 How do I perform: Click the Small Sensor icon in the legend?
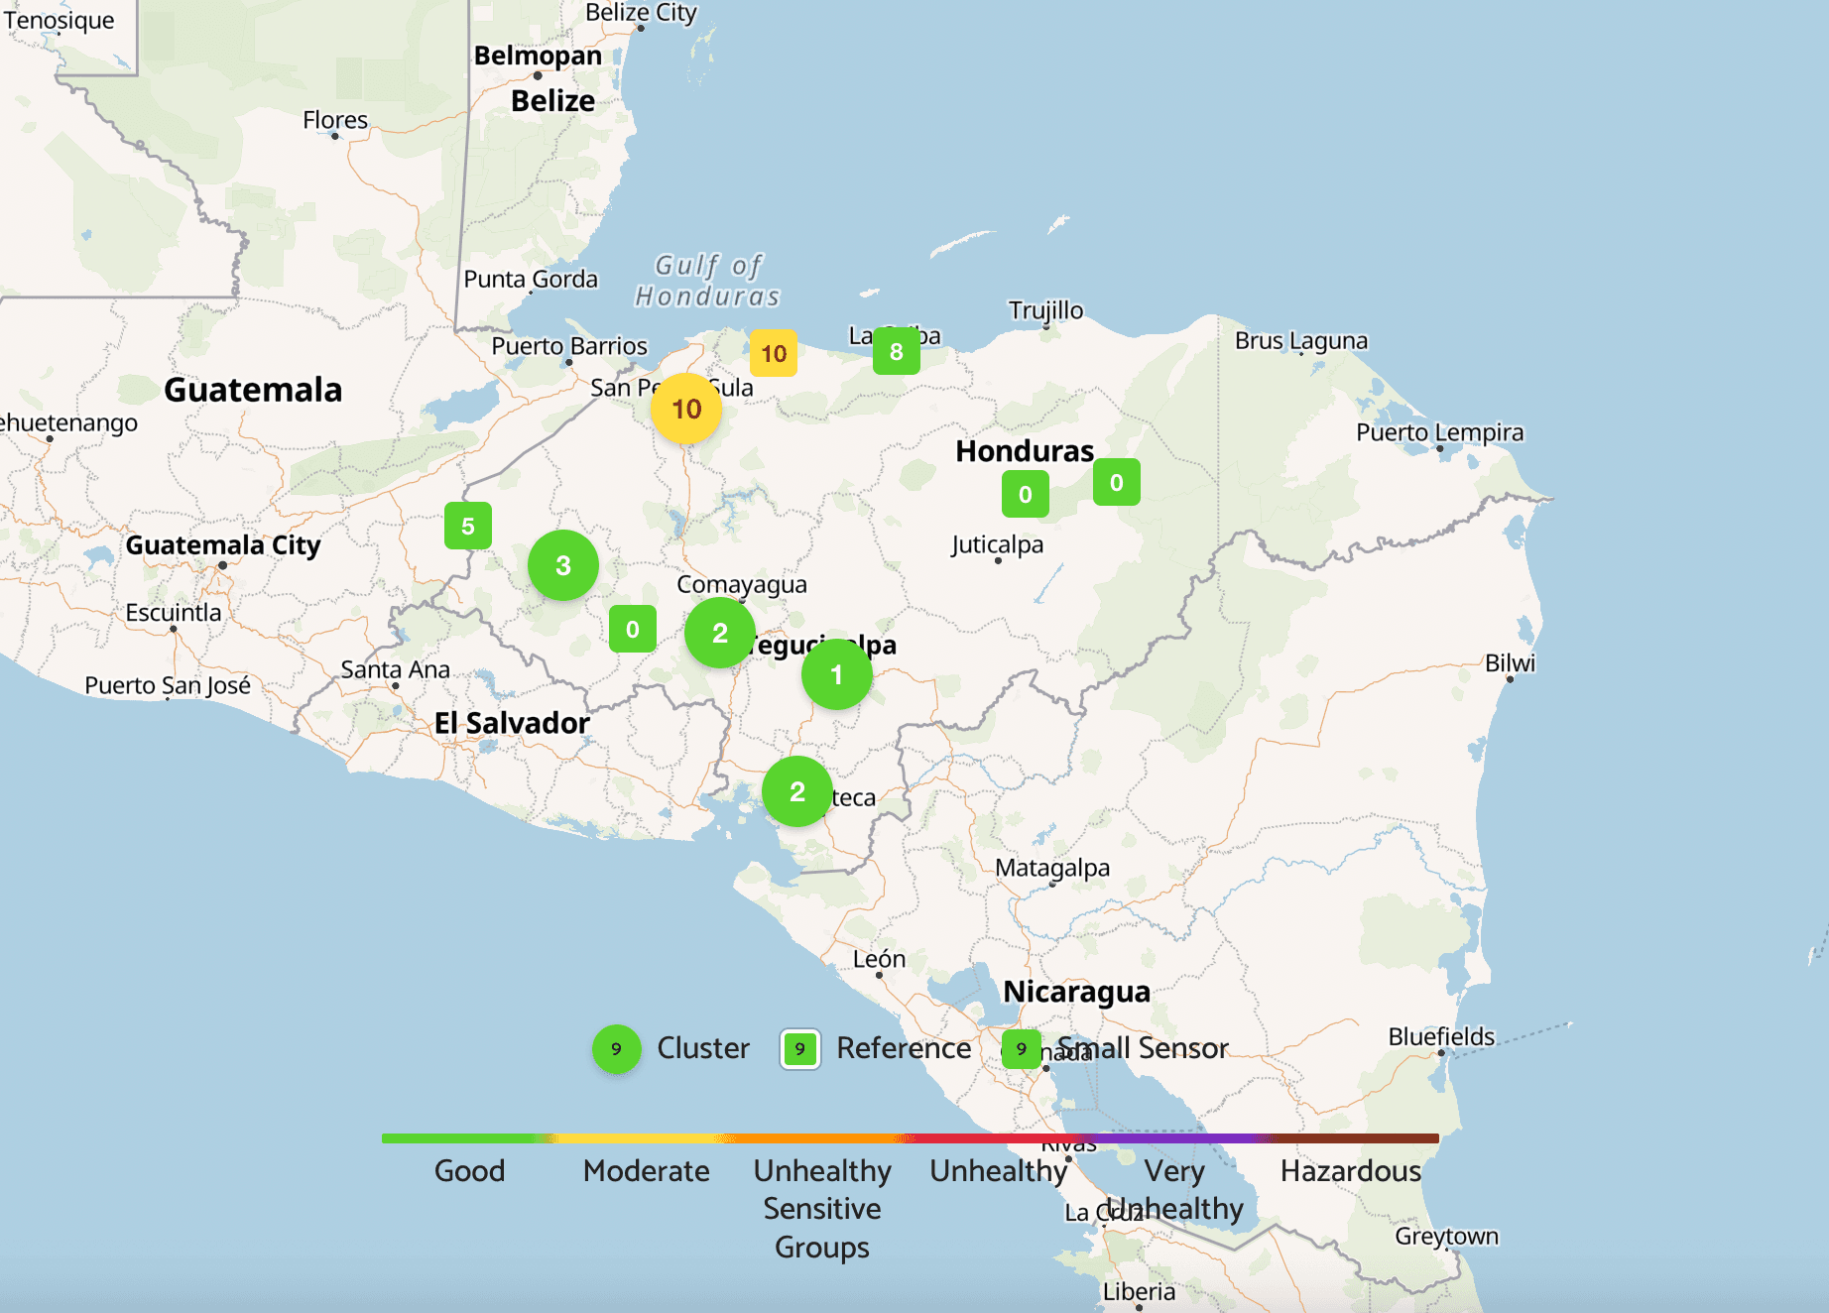point(1021,1048)
